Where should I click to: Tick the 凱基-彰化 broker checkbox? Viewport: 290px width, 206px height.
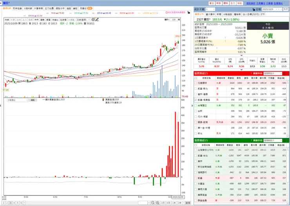tap(196, 89)
